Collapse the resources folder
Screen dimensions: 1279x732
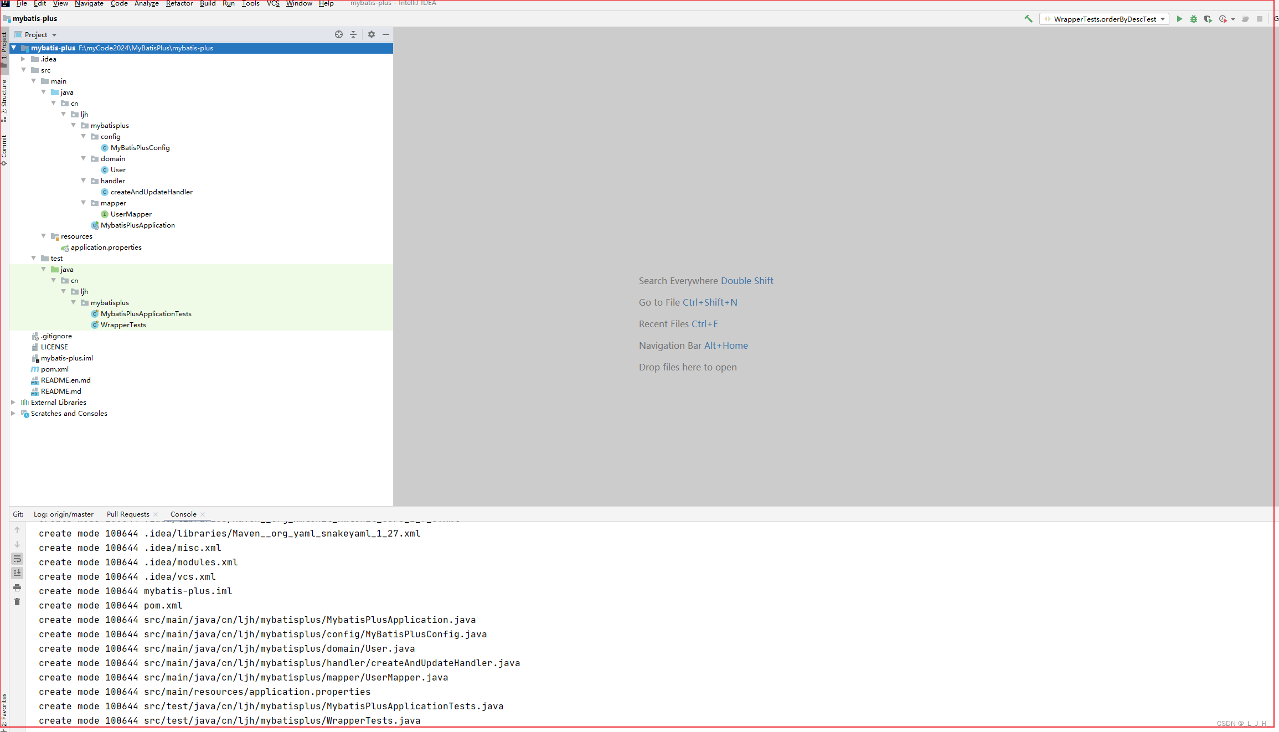[43, 236]
